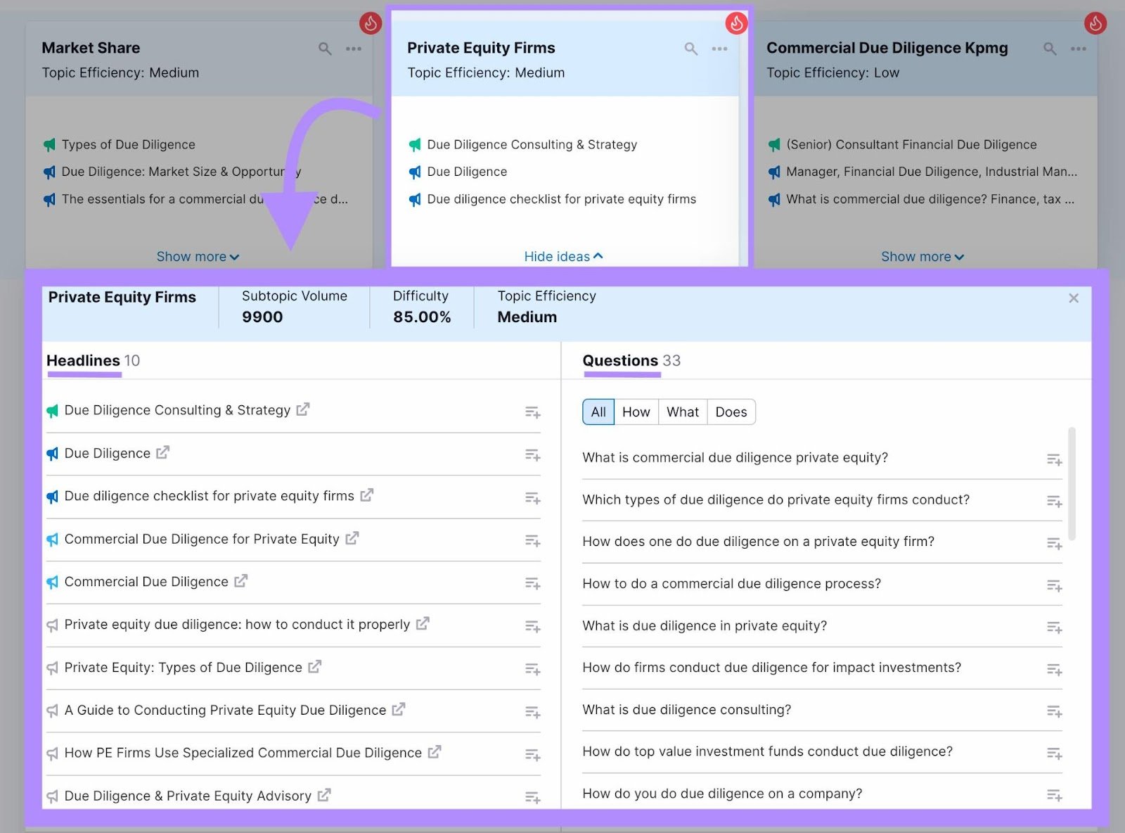Select the Does question filter
Image resolution: width=1125 pixels, height=833 pixels.
click(731, 412)
